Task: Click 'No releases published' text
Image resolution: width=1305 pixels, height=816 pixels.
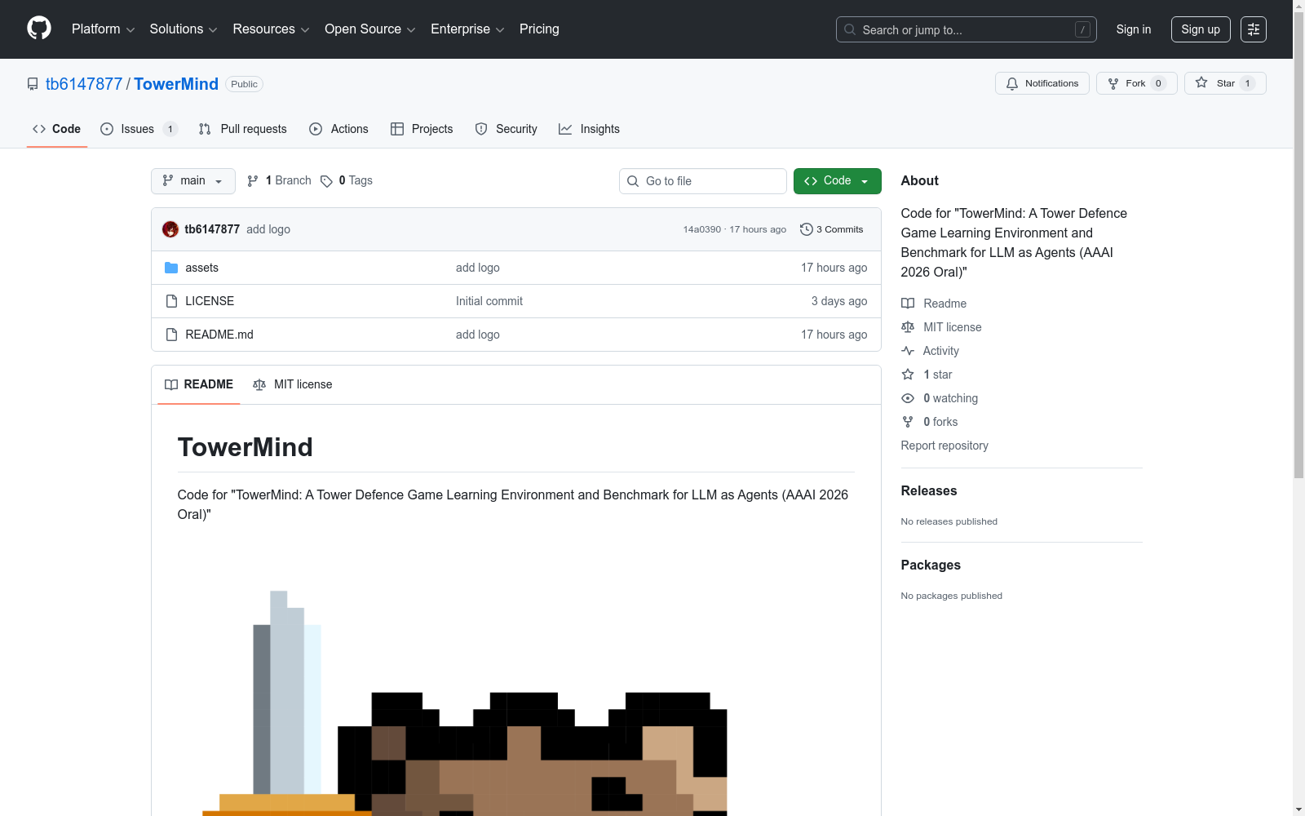Action: [x=949, y=521]
